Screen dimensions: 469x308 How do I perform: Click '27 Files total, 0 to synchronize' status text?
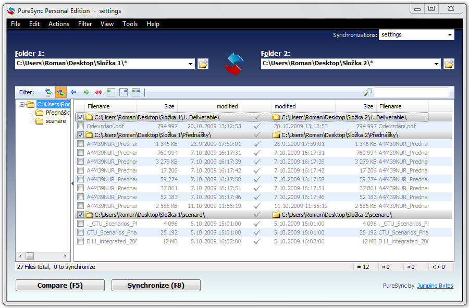click(56, 267)
